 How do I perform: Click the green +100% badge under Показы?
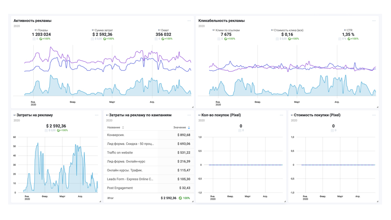(x=45, y=39)
